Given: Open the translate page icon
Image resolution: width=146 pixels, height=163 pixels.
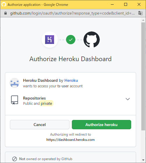Looking at the screenshot, I should tap(140, 13).
